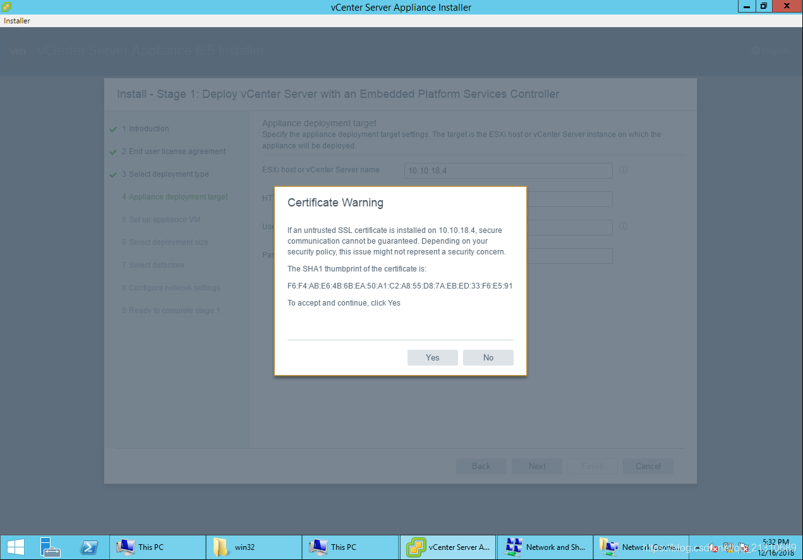
Task: Click the Certificate Warning dialog title
Action: coord(335,203)
